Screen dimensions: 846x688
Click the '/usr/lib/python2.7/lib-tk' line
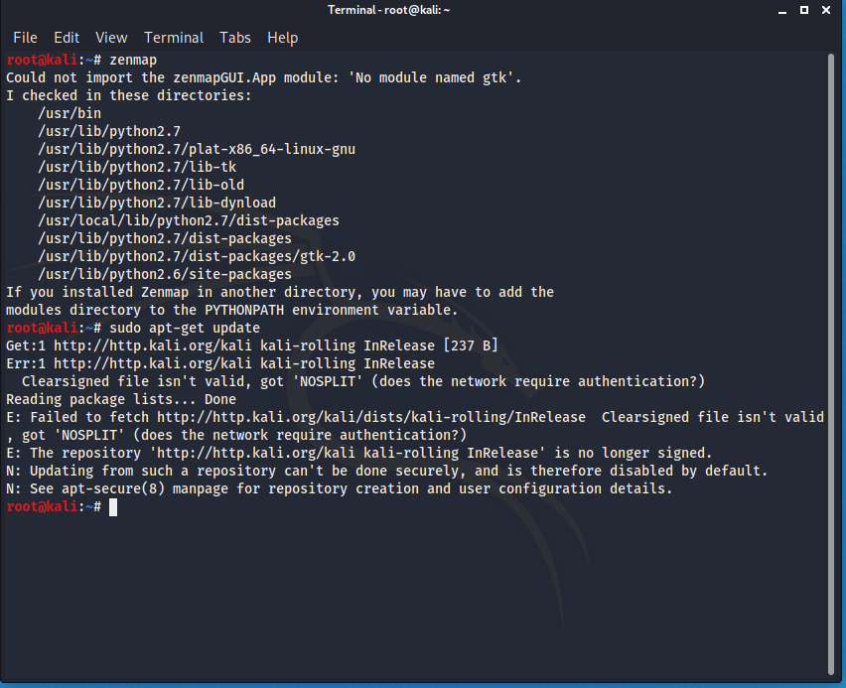pos(137,167)
